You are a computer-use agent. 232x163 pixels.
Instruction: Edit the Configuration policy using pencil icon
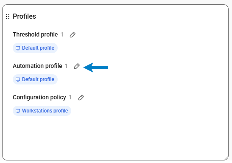click(x=81, y=98)
